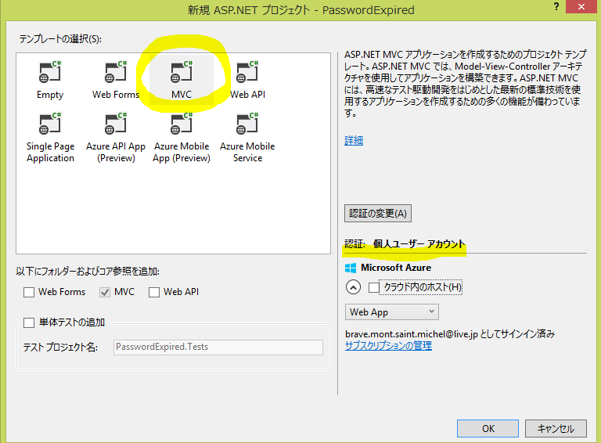Click the キャンセル button

coord(556,428)
